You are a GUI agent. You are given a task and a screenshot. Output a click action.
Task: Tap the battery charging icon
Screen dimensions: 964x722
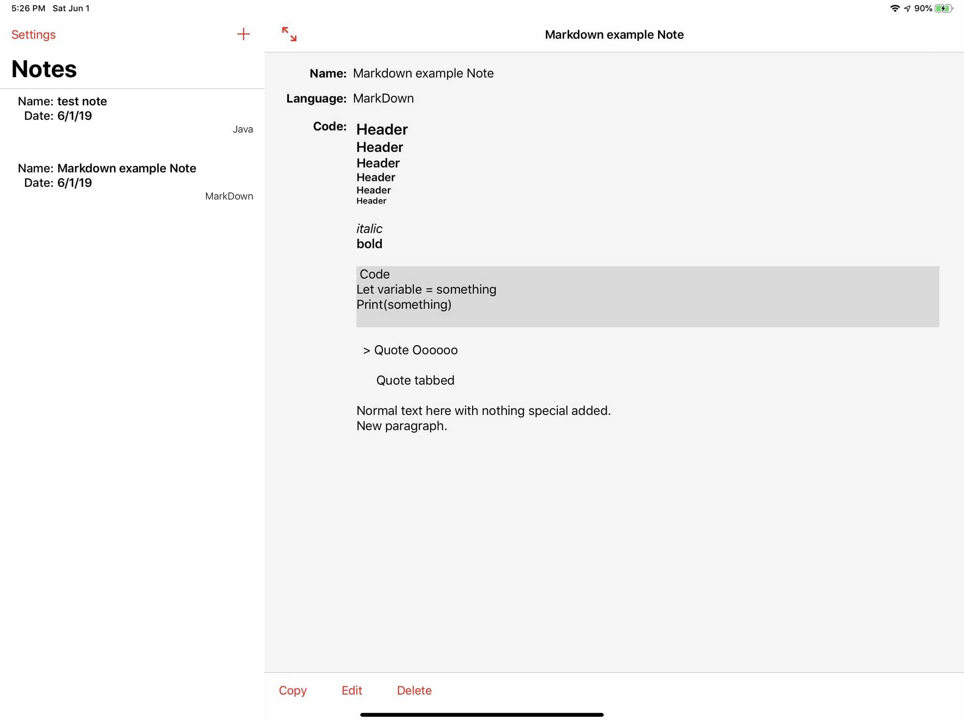(x=943, y=8)
